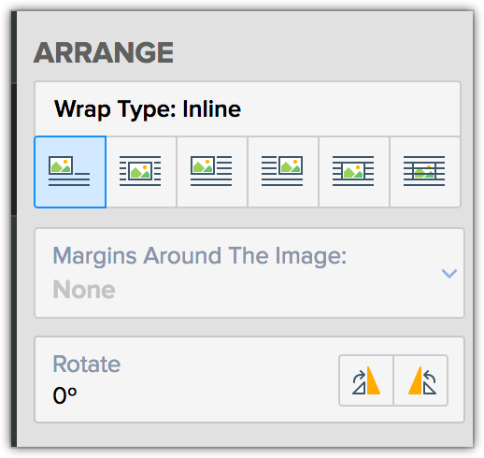Image resolution: width=484 pixels, height=458 pixels.
Task: Choose wrap icon with framed image between full lines
Action: tap(354, 172)
